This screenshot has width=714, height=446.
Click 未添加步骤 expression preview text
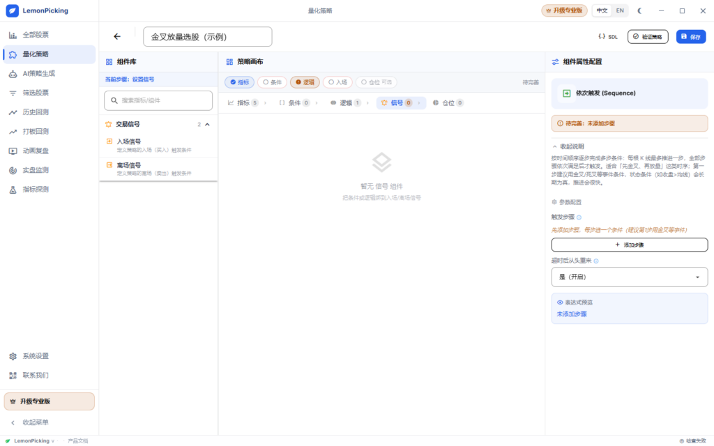[572, 314]
